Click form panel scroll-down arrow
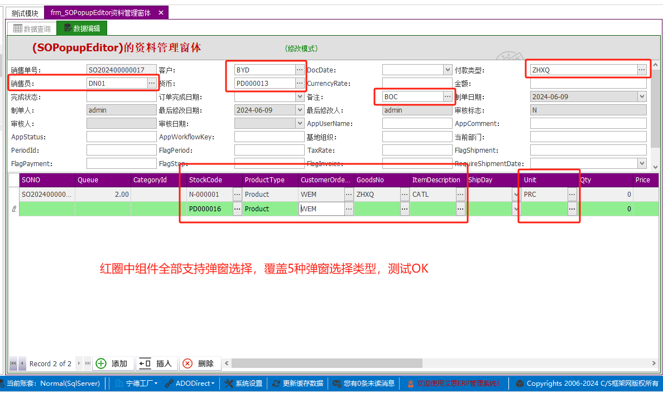The image size is (663, 393). (655, 167)
